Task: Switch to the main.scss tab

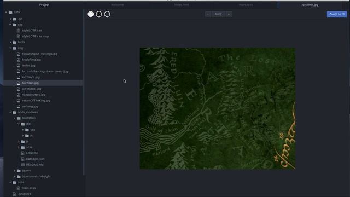Action: pyautogui.click(x=246, y=5)
